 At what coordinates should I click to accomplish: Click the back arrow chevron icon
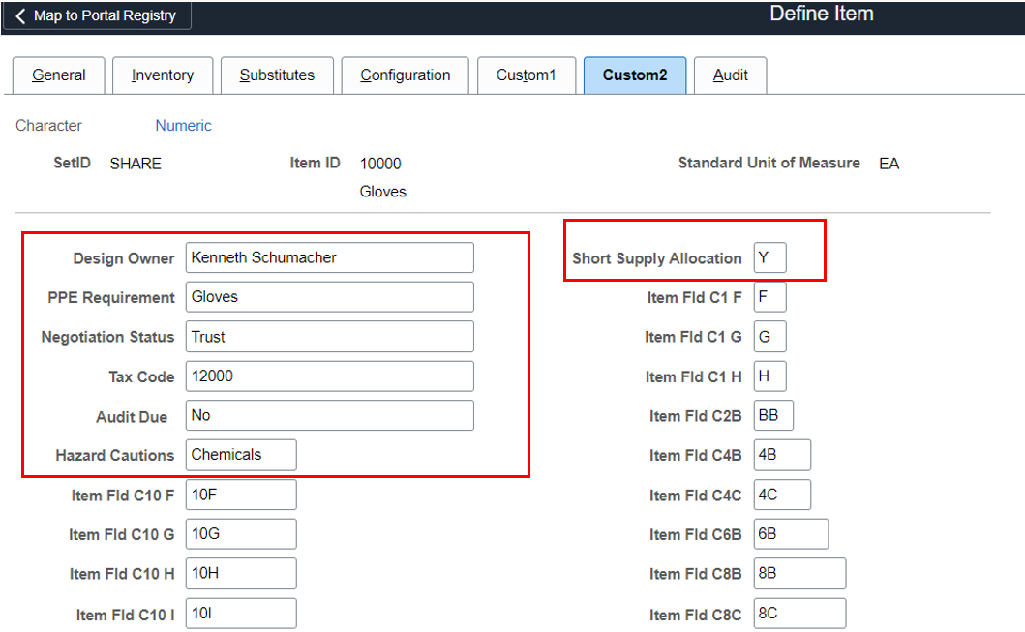[20, 15]
